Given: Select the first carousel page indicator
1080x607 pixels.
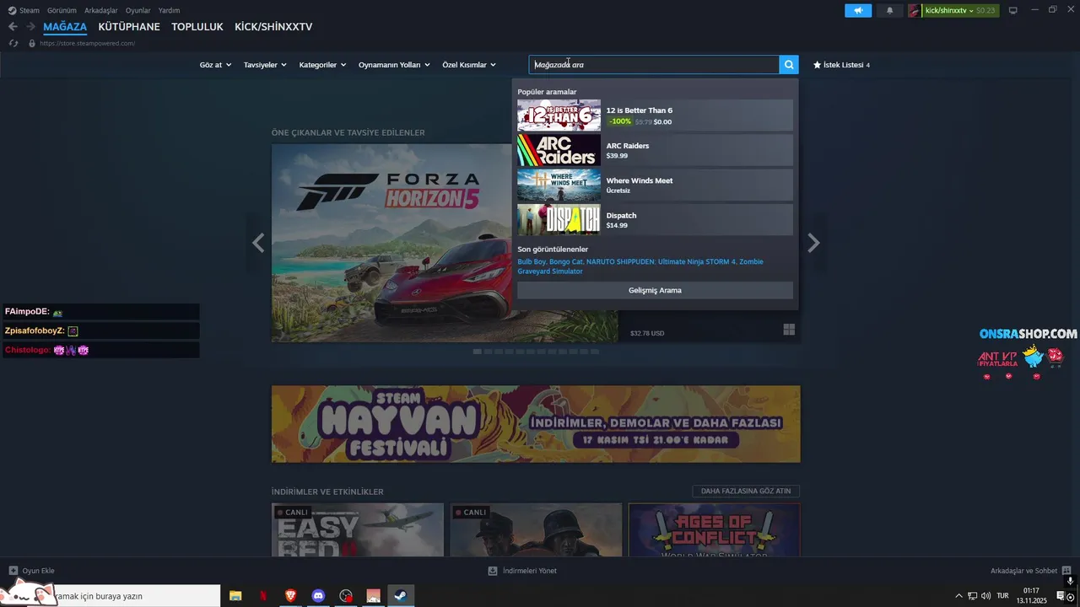Looking at the screenshot, I should tap(478, 351).
